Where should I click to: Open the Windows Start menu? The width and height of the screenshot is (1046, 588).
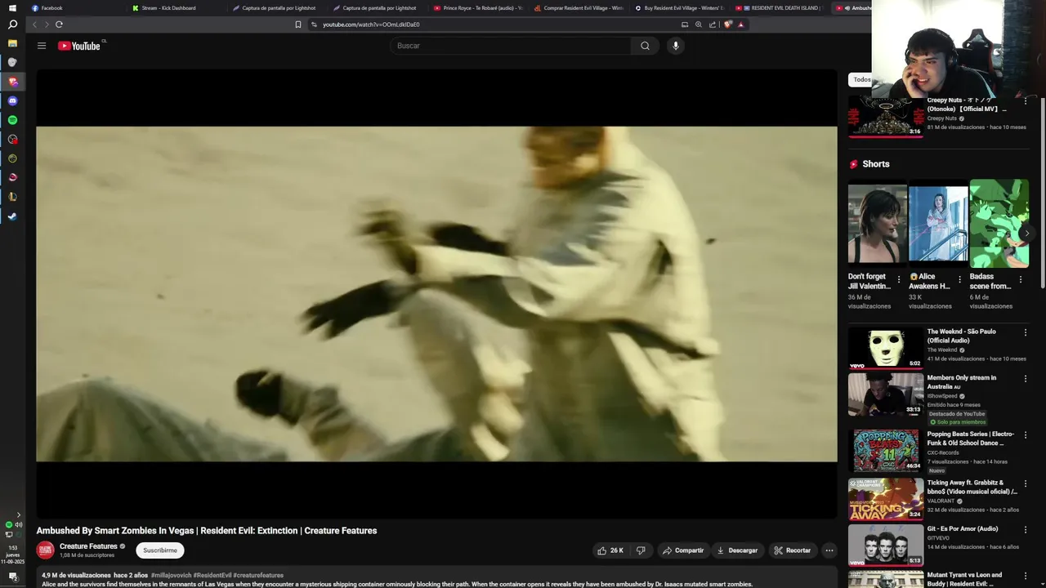12,7
